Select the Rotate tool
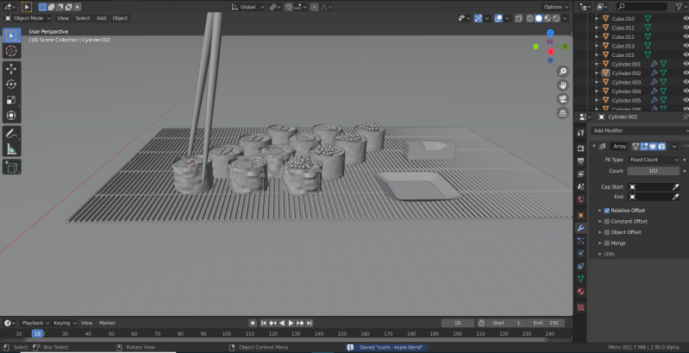The image size is (689, 353). (x=11, y=85)
